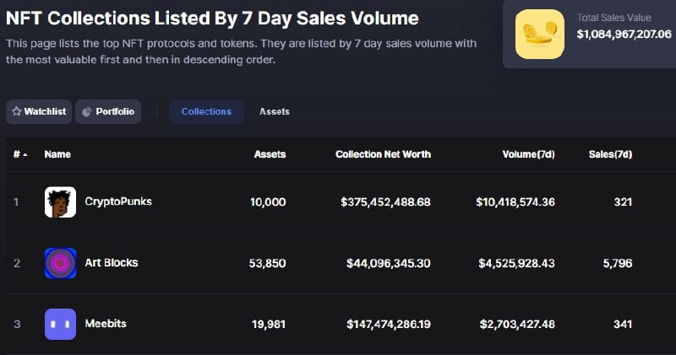Click the Total Sales Value amount
Image resolution: width=676 pixels, height=355 pixels.
tap(624, 35)
